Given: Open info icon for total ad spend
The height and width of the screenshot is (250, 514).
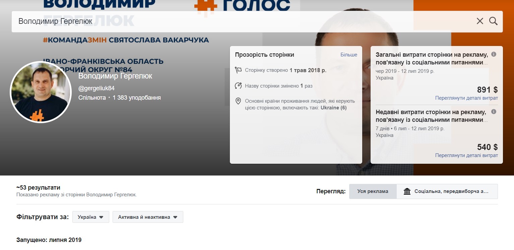Looking at the screenshot, I should click(x=494, y=54).
